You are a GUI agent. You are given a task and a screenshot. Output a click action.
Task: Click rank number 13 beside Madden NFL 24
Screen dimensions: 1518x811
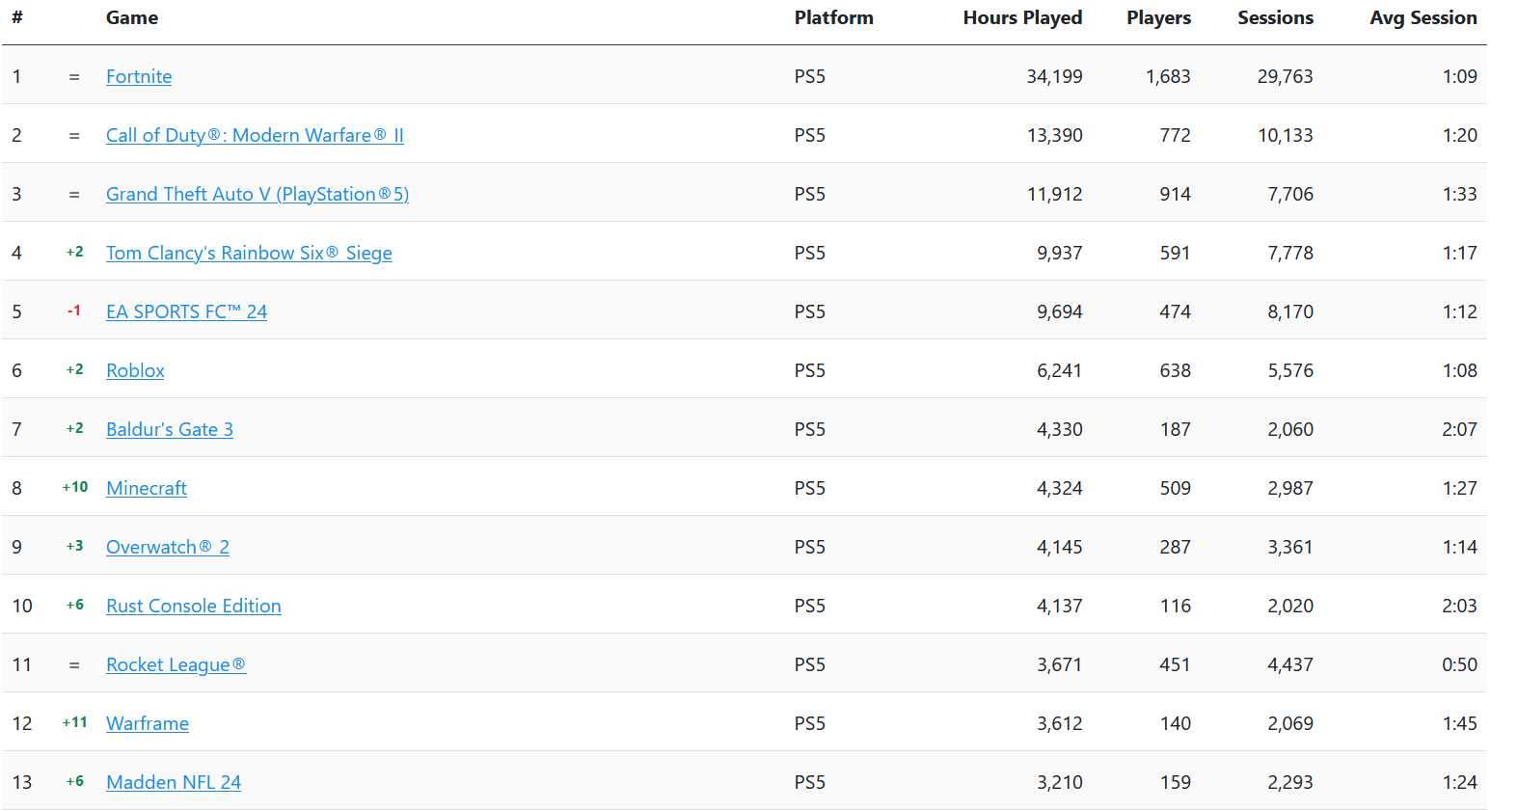tap(22, 782)
